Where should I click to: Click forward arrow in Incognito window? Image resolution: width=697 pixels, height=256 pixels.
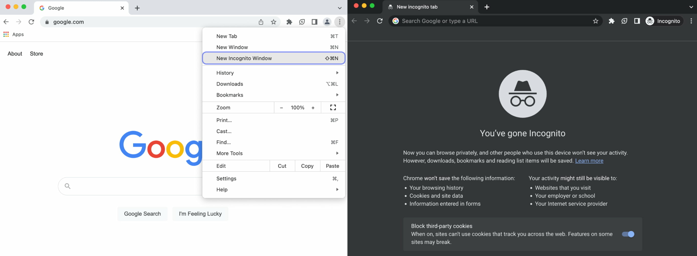(x=367, y=21)
